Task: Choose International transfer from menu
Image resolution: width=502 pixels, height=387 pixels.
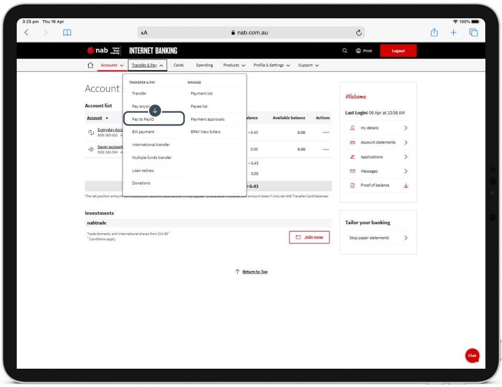Action: tap(151, 145)
